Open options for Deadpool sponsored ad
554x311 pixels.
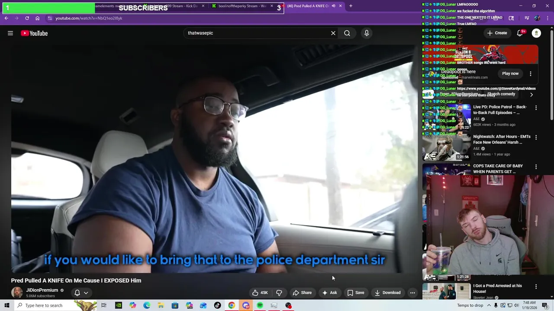click(x=531, y=73)
